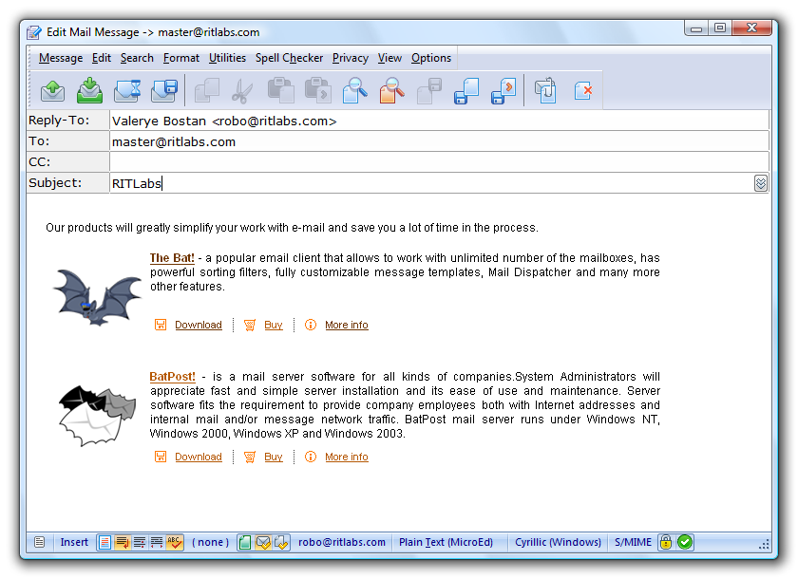Click the scissors Cut icon
798x579 pixels.
(x=243, y=90)
